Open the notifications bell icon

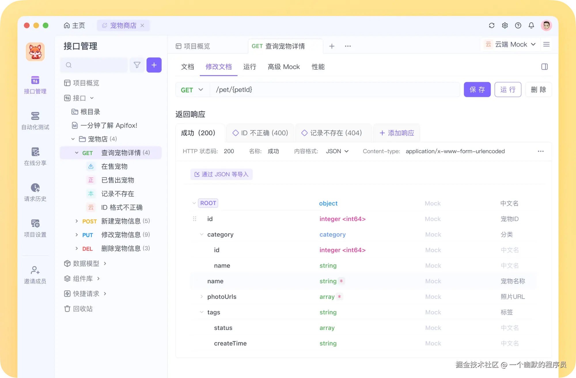click(531, 25)
